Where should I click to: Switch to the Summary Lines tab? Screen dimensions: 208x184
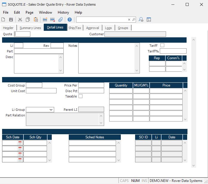click(30, 28)
